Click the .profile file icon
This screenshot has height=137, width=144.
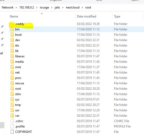point(12,126)
